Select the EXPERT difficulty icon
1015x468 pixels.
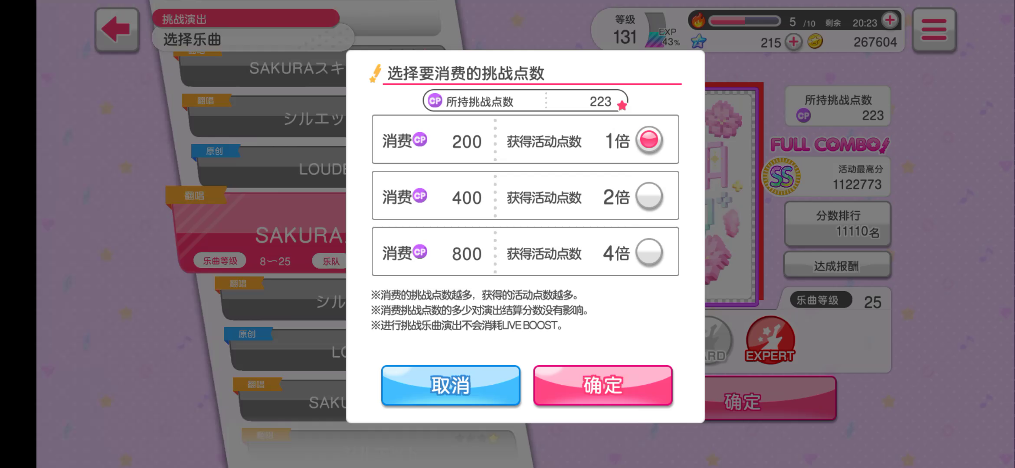point(770,340)
